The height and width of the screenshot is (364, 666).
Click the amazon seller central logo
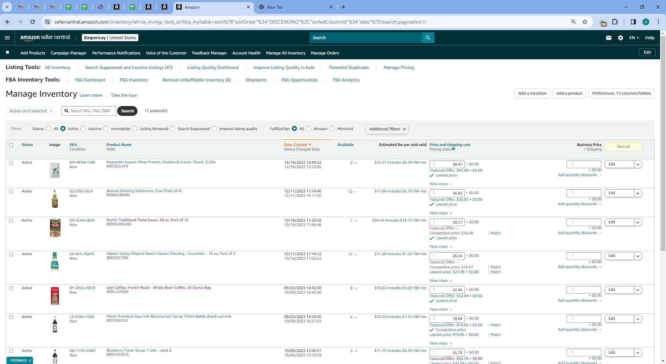click(x=45, y=37)
